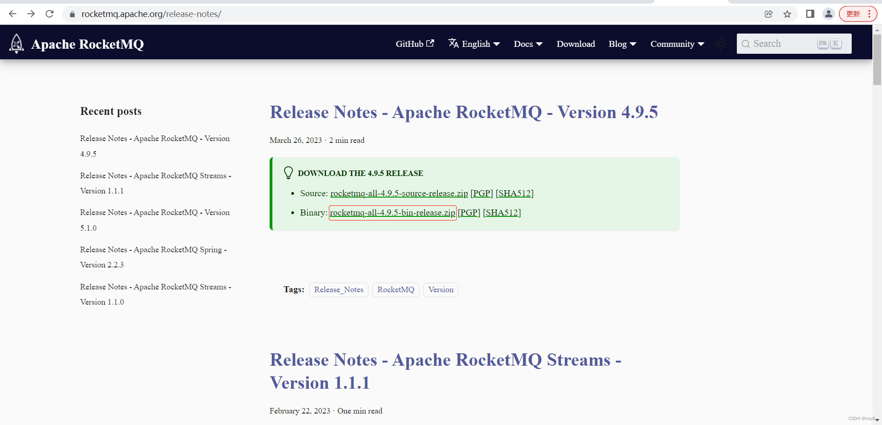This screenshot has height=425, width=882.
Task: Click the browser back arrow
Action: [x=12, y=14]
